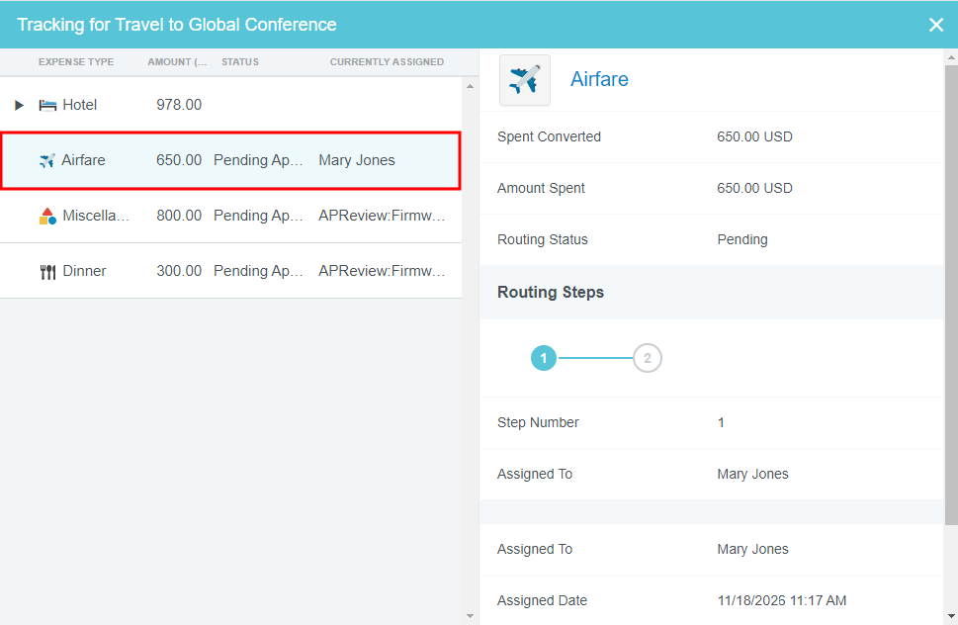Select routing step 1 circle
This screenshot has height=625, width=958.
(544, 358)
